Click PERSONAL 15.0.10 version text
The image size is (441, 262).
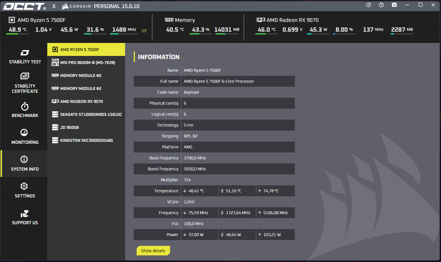coord(117,6)
